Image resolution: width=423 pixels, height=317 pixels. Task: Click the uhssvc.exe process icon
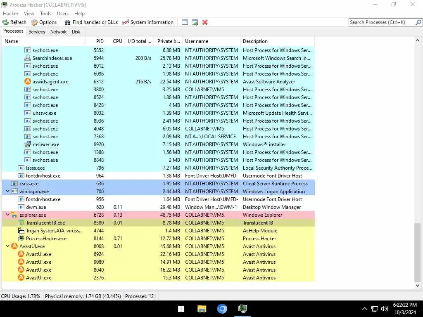click(x=28, y=113)
